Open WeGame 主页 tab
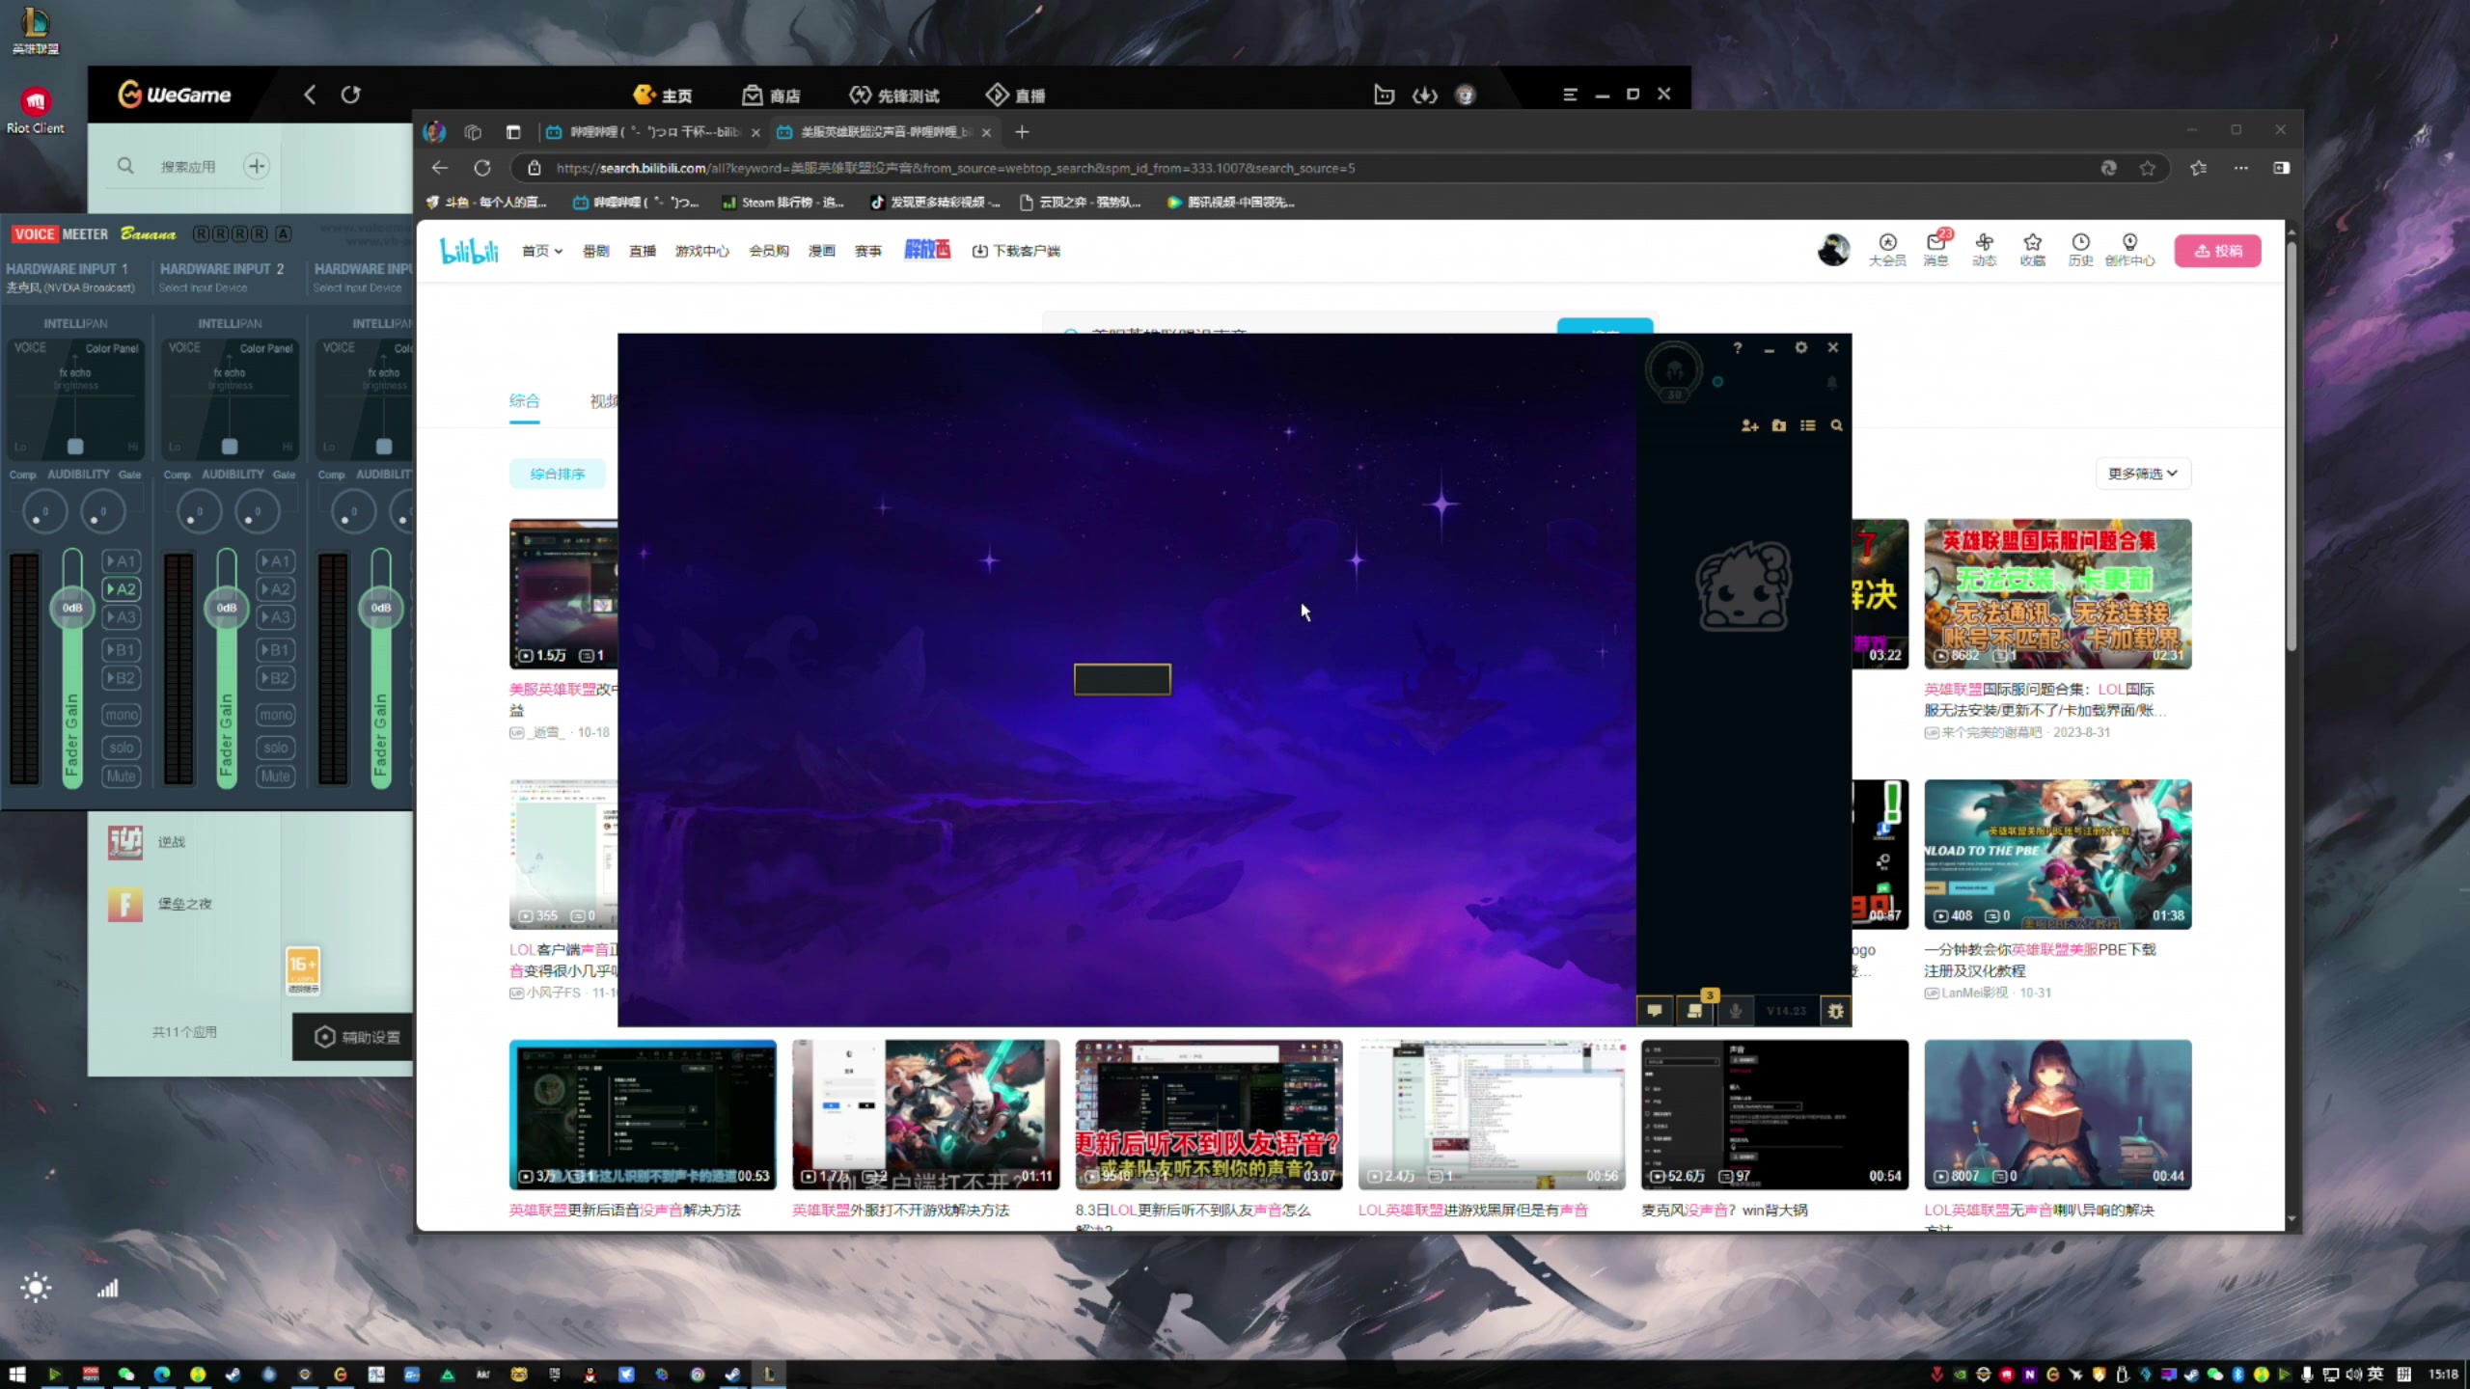Viewport: 2470px width, 1389px height. tap(662, 95)
